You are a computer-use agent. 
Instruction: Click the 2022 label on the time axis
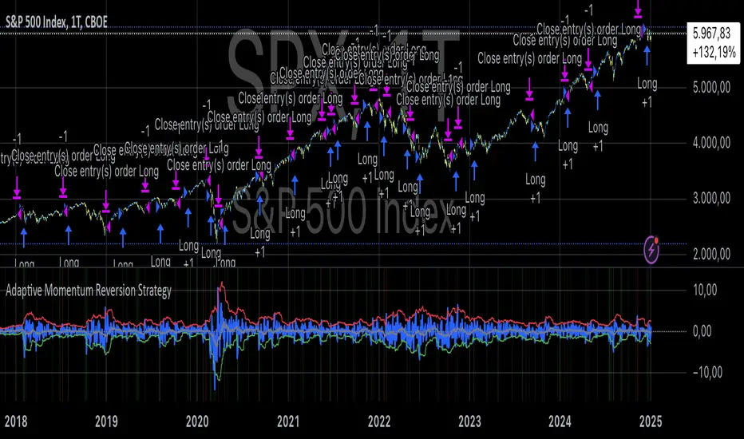click(x=378, y=421)
